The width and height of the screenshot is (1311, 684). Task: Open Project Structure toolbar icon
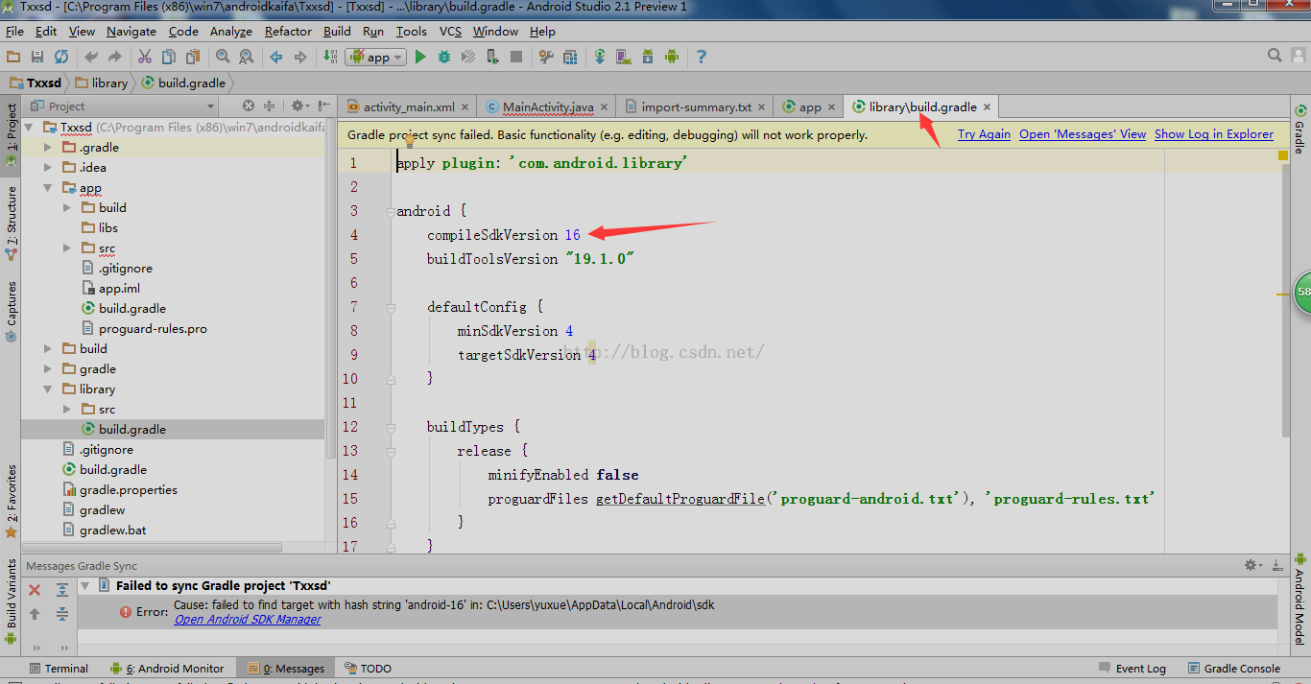click(x=546, y=58)
